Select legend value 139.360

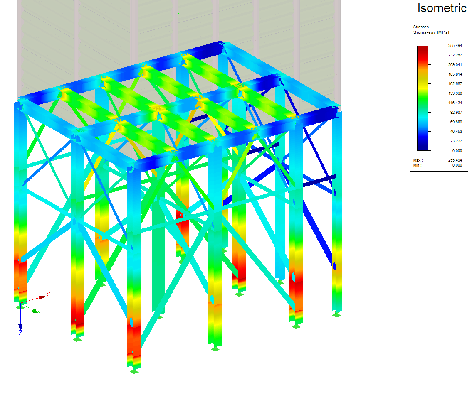tap(455, 93)
